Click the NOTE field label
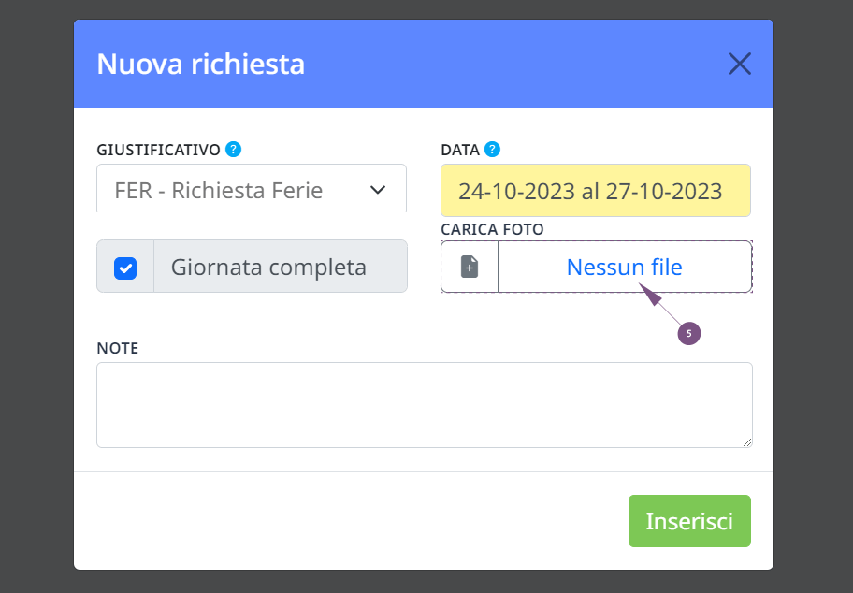Viewport: 853px width, 593px height. point(118,348)
